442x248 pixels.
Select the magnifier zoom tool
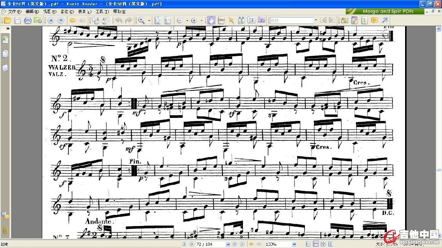pos(142,20)
